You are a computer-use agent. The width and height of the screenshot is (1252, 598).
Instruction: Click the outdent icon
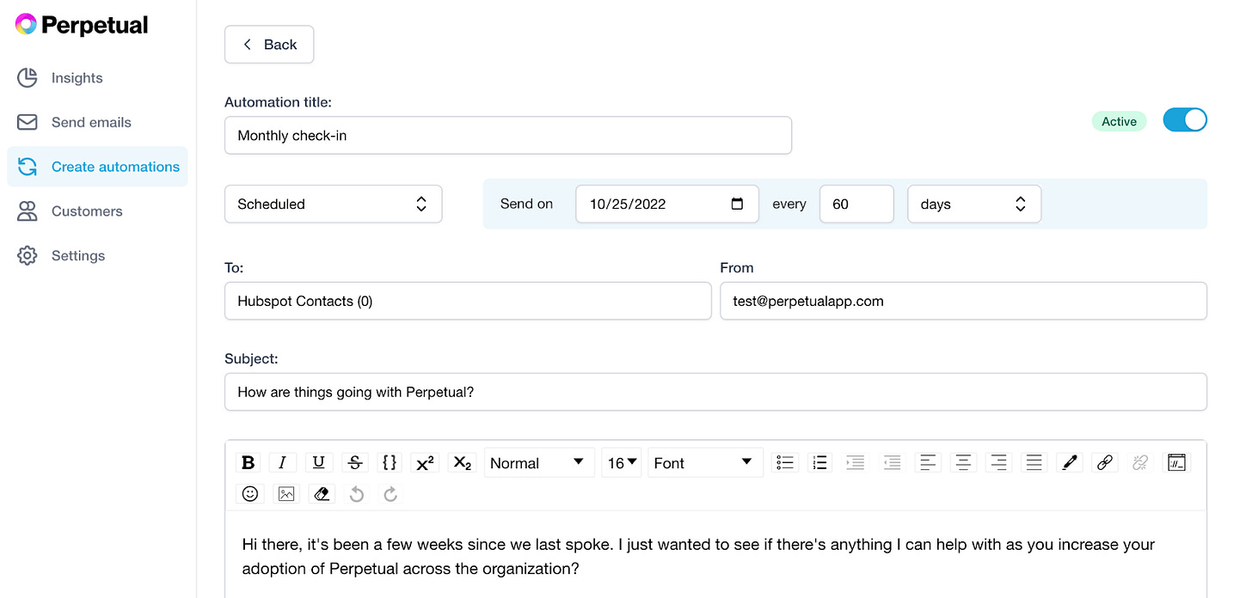pos(893,463)
